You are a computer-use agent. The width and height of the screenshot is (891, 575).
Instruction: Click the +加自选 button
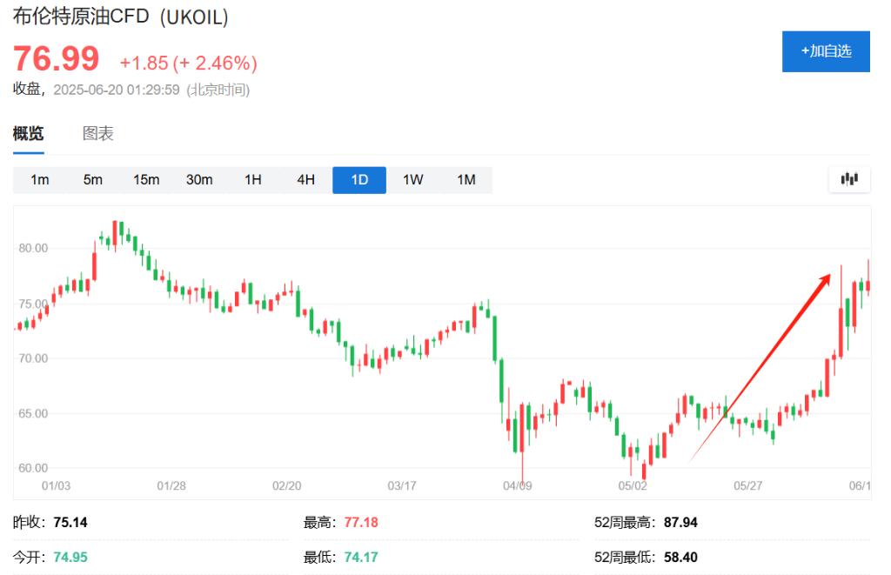coord(826,51)
